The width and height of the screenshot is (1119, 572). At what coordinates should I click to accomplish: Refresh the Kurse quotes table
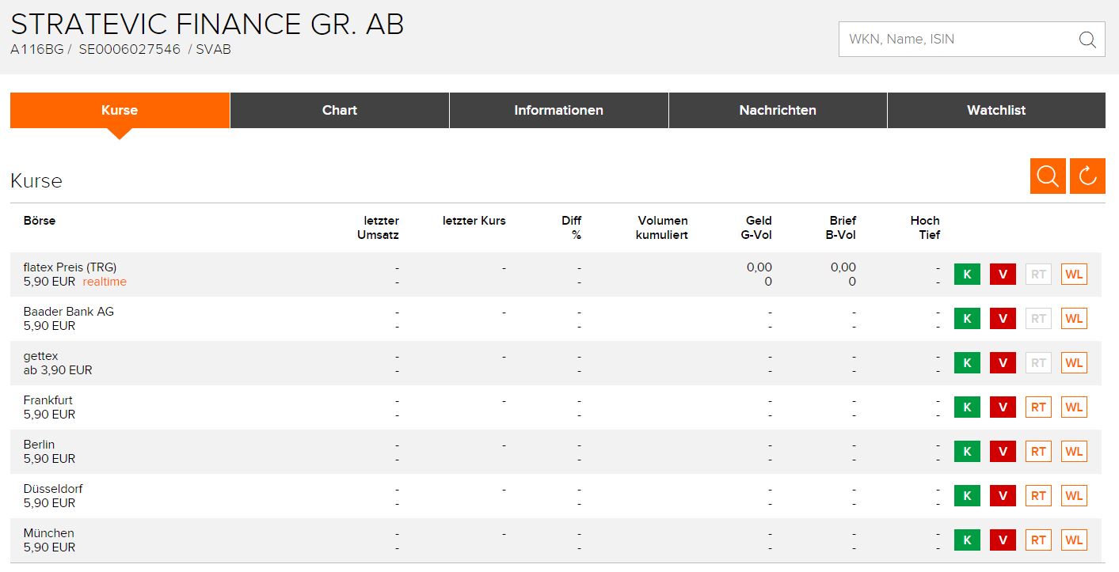(x=1087, y=176)
